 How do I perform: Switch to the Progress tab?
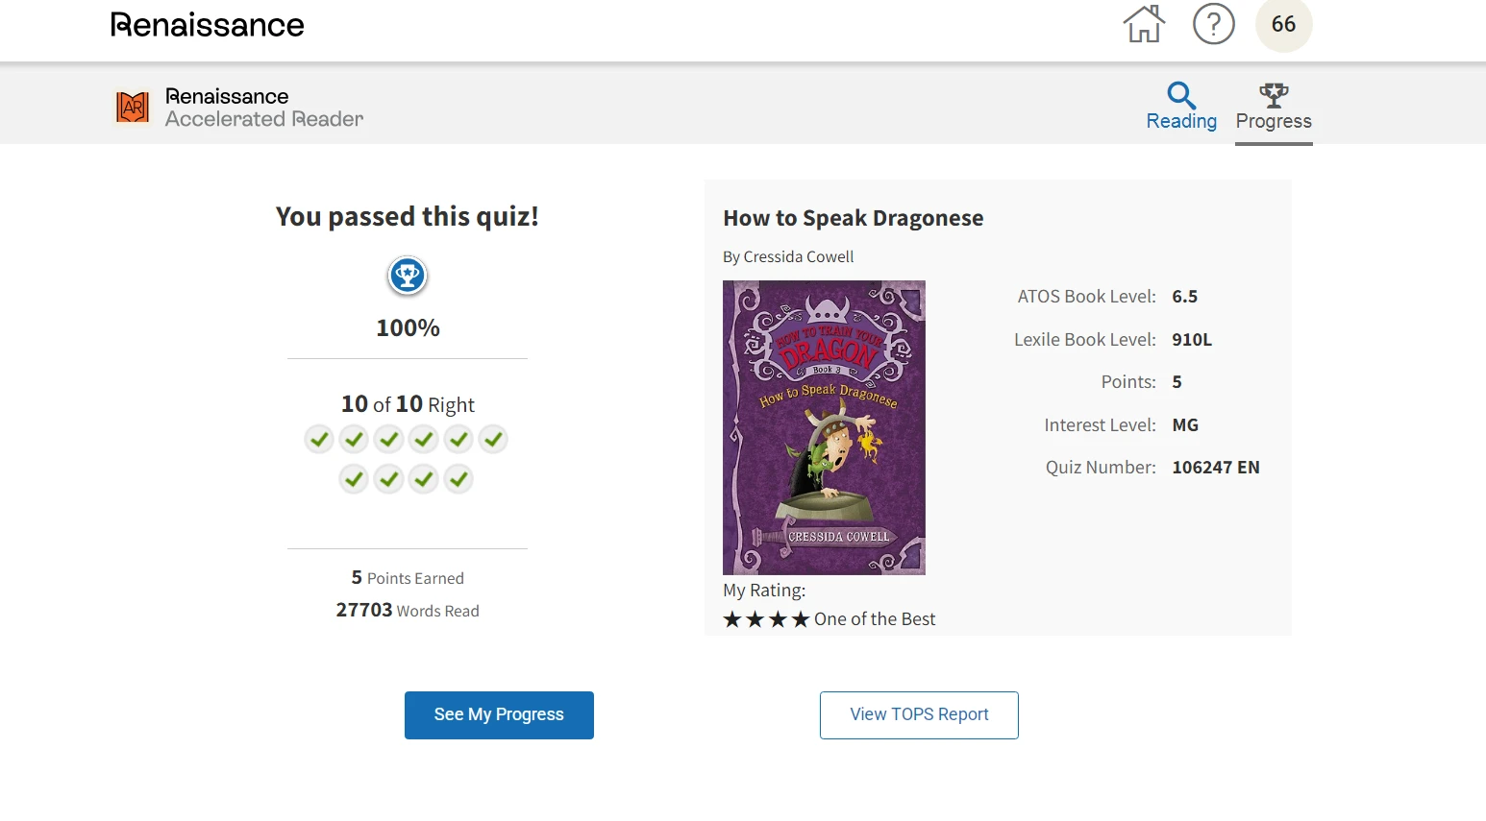pyautogui.click(x=1274, y=108)
